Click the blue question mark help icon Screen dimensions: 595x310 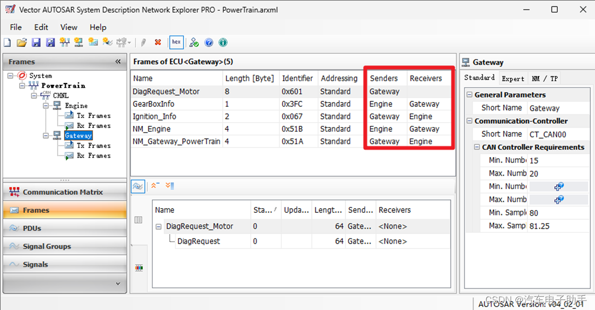point(209,42)
